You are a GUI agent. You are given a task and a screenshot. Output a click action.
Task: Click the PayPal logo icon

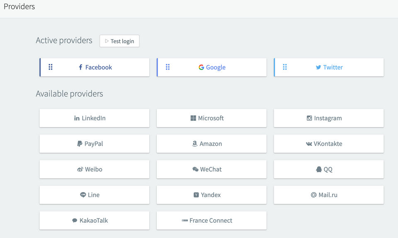point(80,144)
